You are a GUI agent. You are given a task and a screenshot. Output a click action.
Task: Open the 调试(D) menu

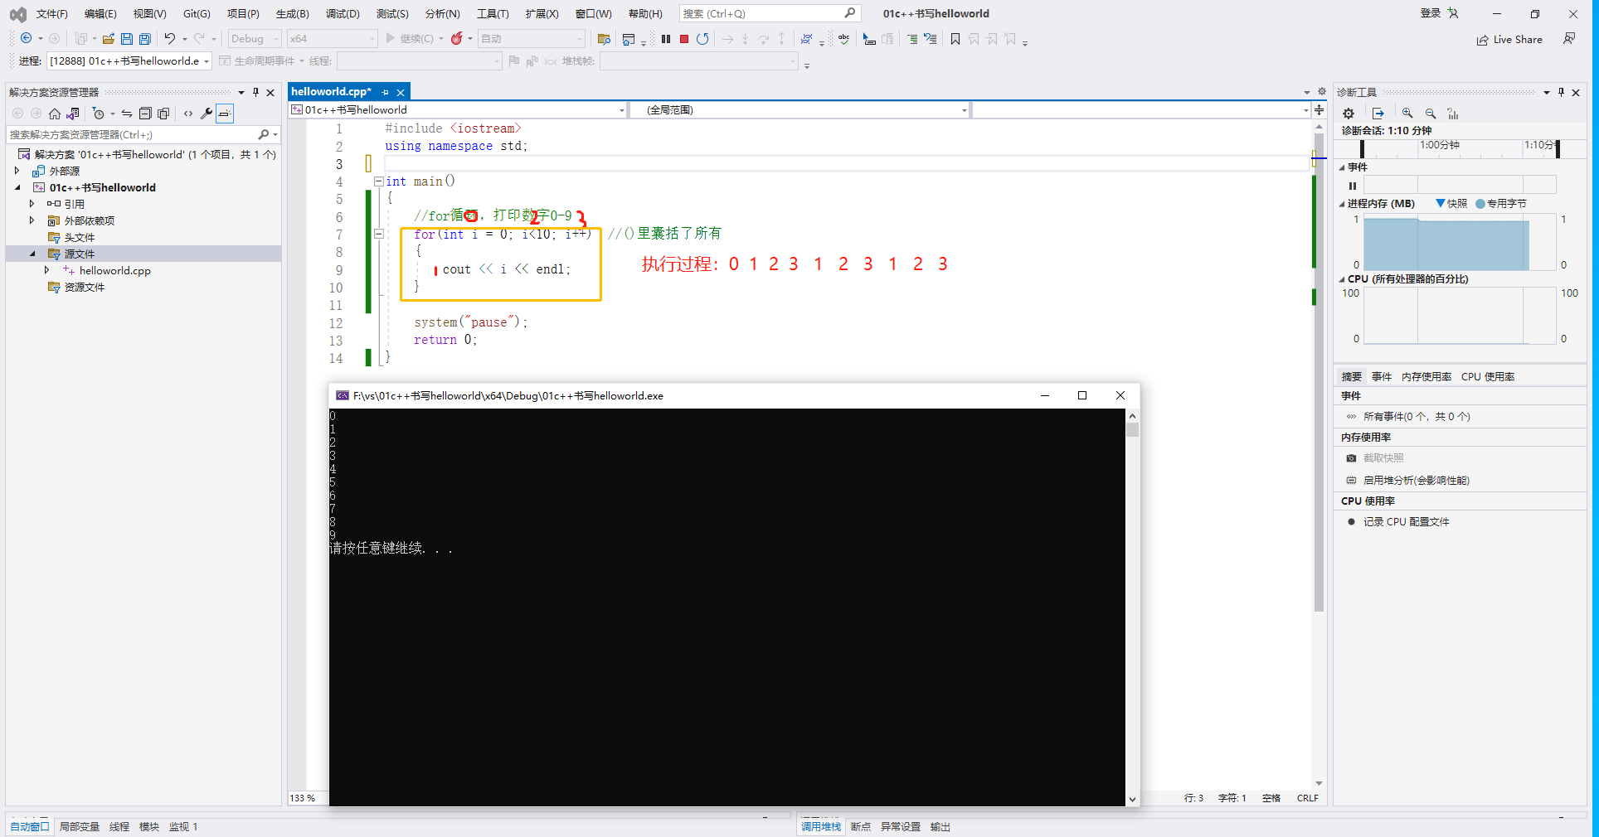(343, 14)
